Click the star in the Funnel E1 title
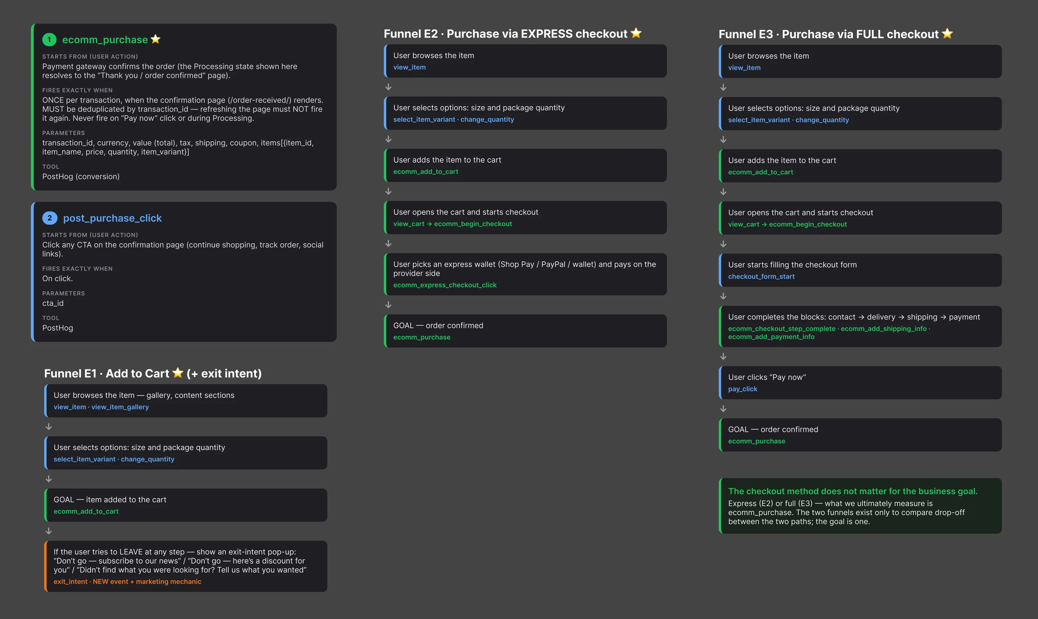This screenshot has width=1038, height=619. [178, 372]
